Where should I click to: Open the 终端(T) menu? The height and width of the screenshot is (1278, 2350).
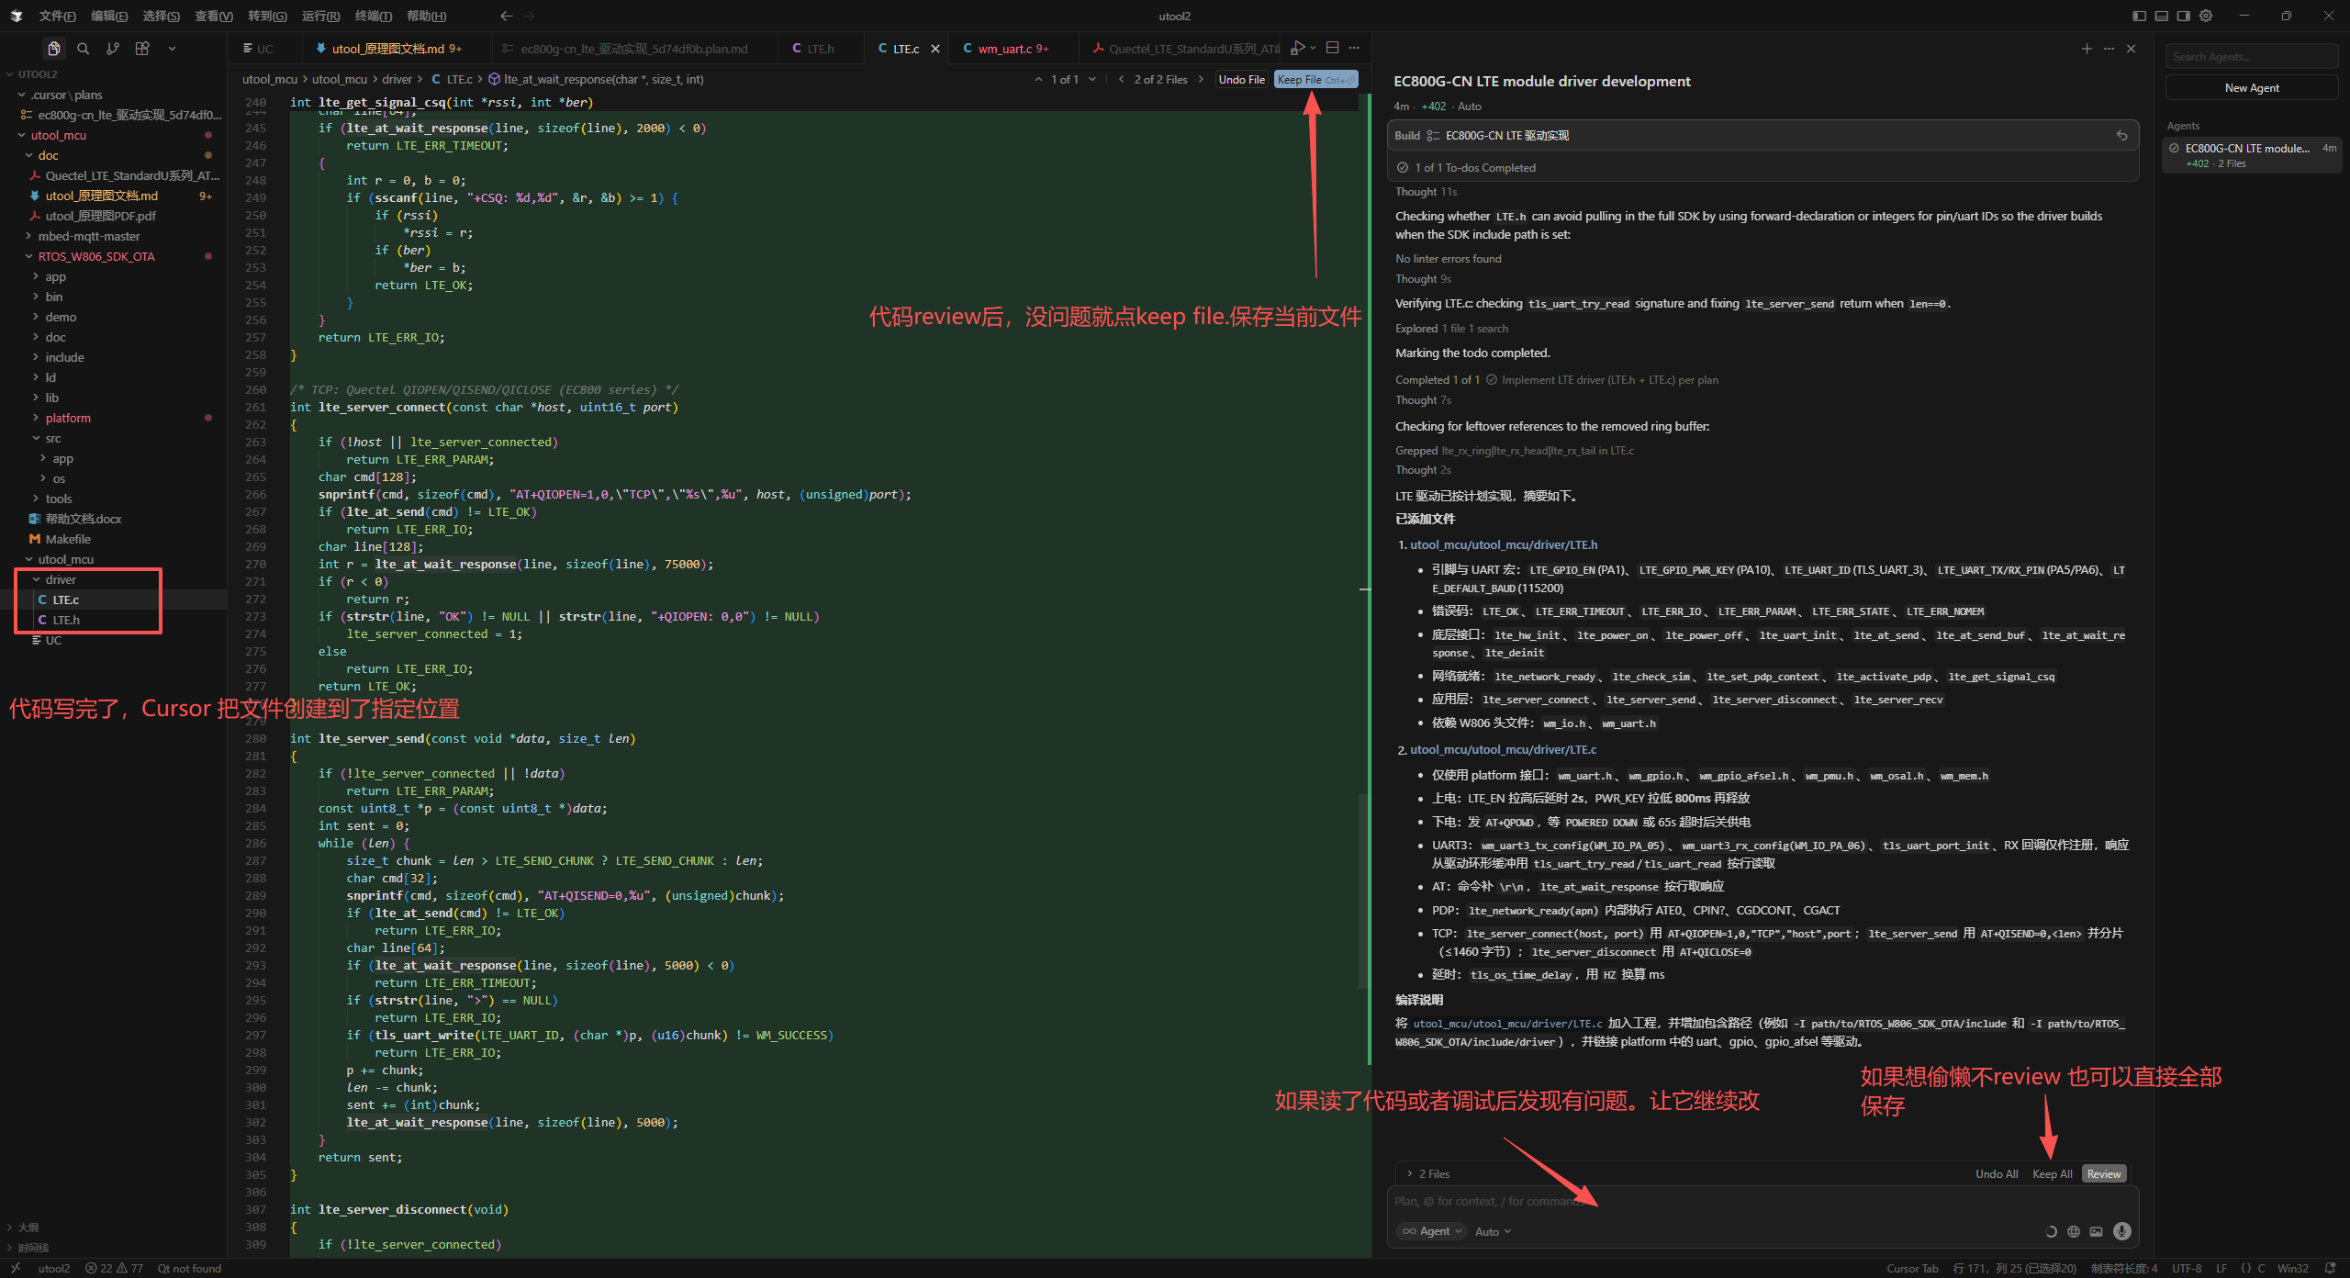pos(373,16)
